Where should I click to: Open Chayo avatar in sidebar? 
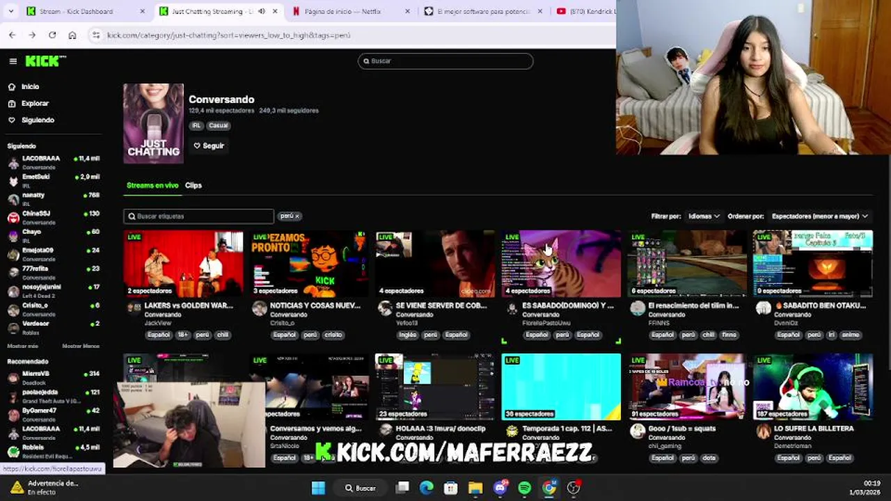coord(13,236)
